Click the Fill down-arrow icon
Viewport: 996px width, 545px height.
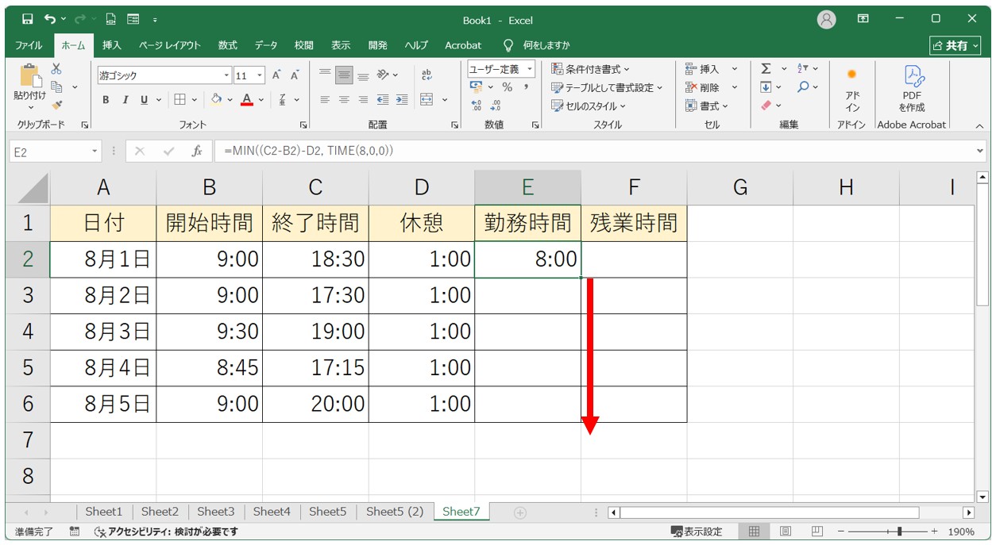click(766, 87)
